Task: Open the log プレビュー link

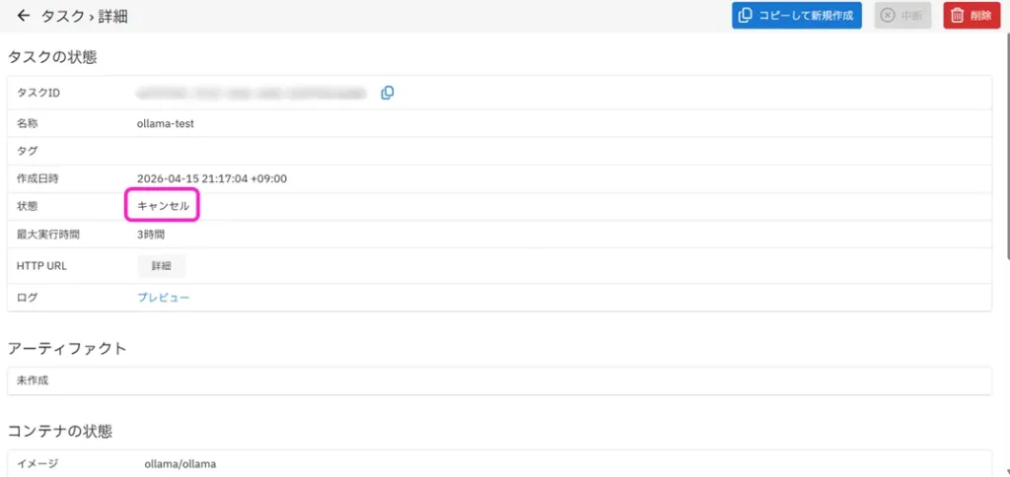Action: pyautogui.click(x=164, y=298)
